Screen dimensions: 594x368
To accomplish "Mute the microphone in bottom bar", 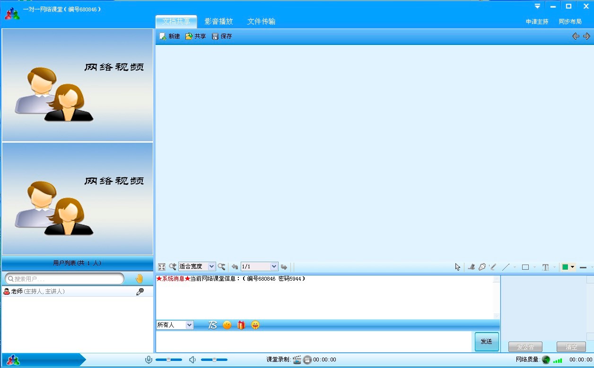I will pyautogui.click(x=148, y=360).
